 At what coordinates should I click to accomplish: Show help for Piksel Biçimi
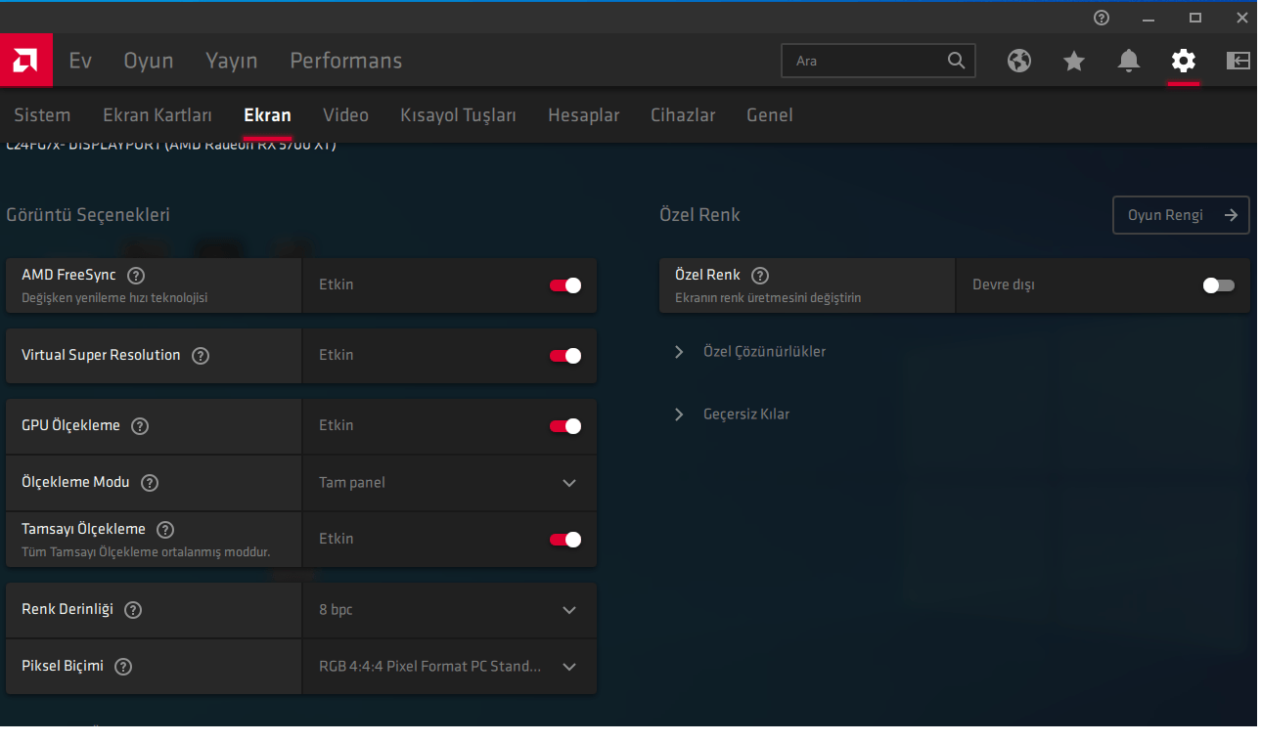click(123, 667)
